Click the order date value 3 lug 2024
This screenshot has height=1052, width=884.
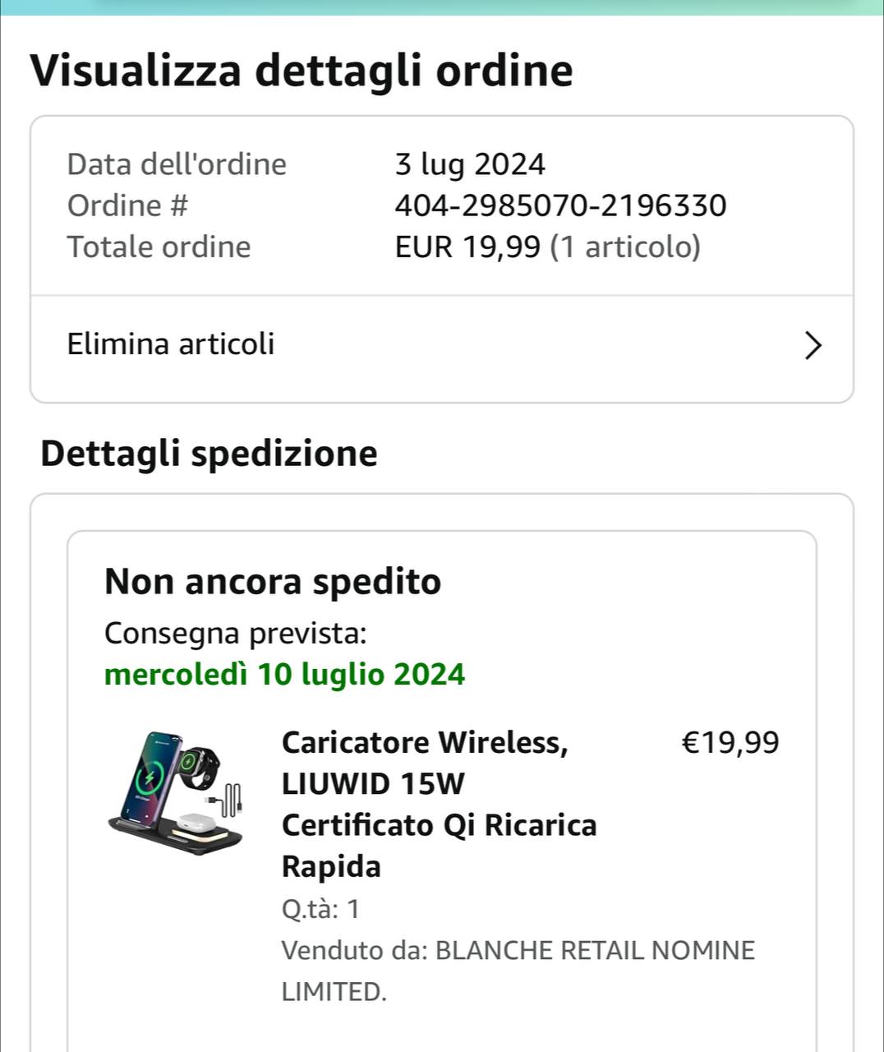tap(470, 164)
